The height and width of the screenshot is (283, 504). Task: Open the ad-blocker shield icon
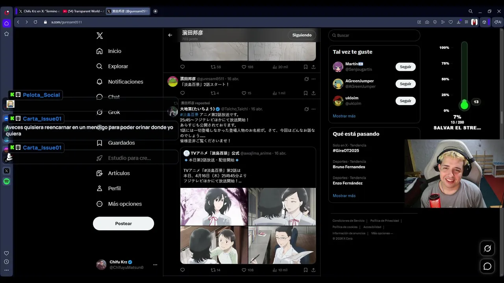(435, 22)
